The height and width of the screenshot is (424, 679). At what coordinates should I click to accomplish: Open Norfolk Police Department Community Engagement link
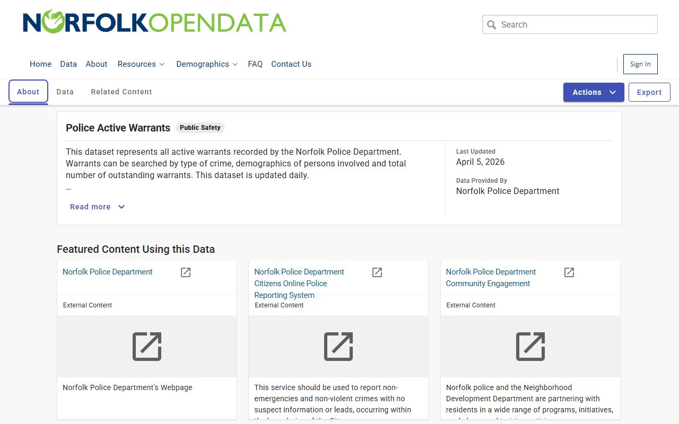[491, 278]
